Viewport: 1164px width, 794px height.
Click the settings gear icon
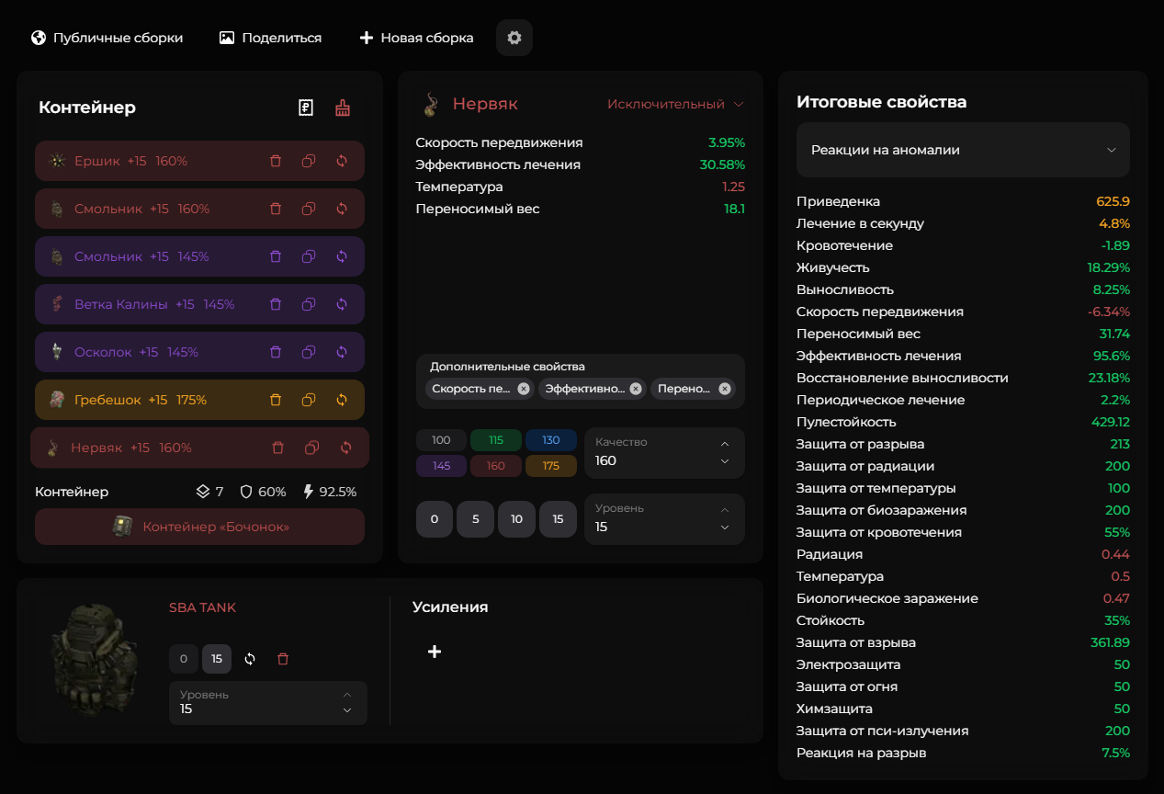(x=514, y=38)
